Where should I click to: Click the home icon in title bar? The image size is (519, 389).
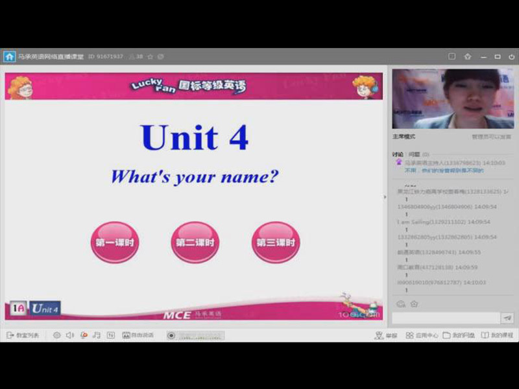tap(9, 56)
